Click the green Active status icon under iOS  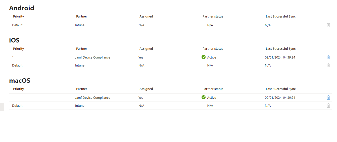(204, 57)
